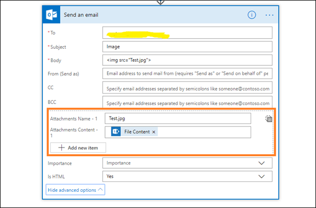Click the Attachments Content - 1 label
316x208 pixels.
(x=74, y=133)
